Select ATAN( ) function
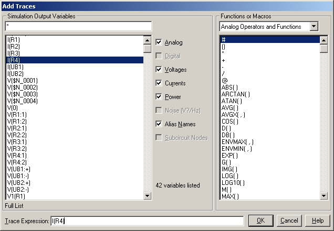 270,101
